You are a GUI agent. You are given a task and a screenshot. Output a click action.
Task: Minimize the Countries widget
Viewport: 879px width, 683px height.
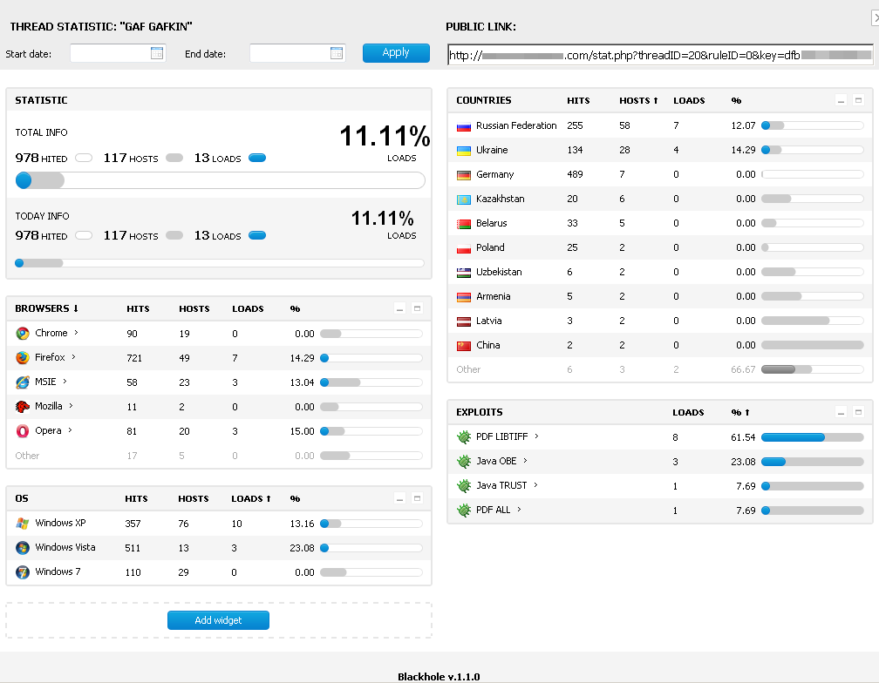point(841,100)
